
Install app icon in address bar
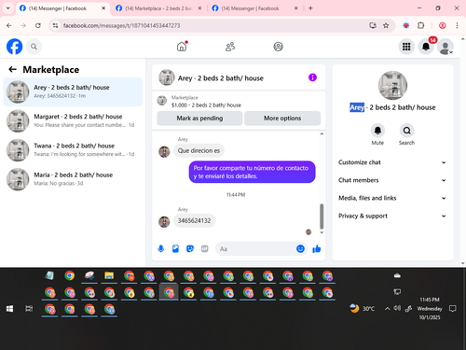tap(373, 25)
